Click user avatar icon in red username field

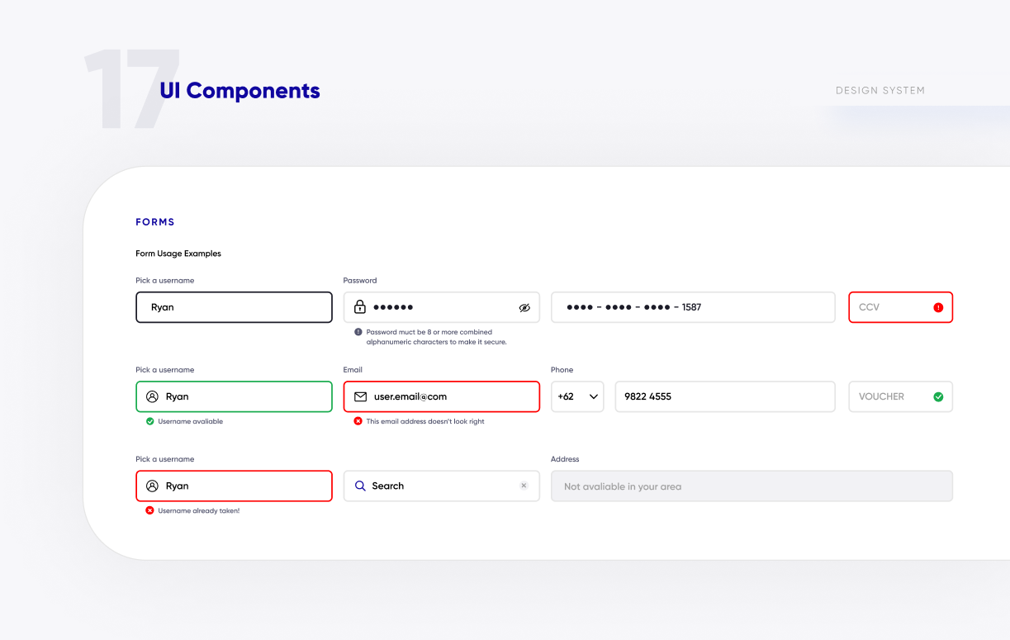[x=152, y=486]
